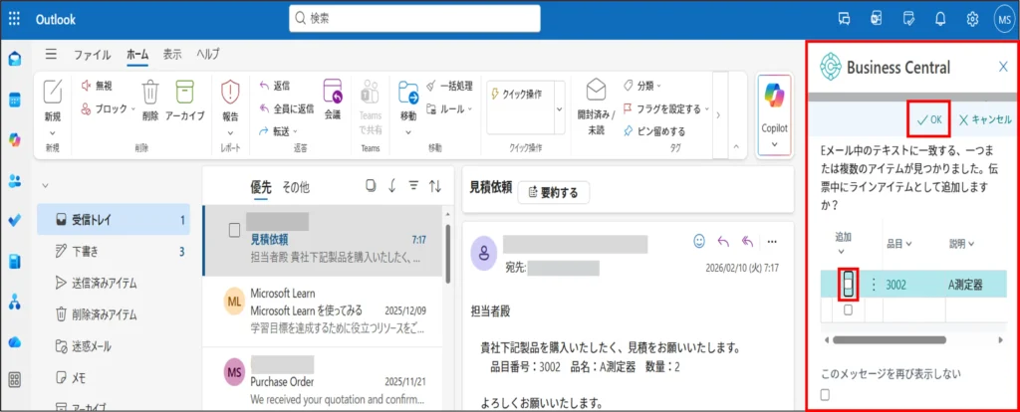Select the 見積依頼 email checkbox
Screen dimensions: 1020x412
tap(235, 230)
